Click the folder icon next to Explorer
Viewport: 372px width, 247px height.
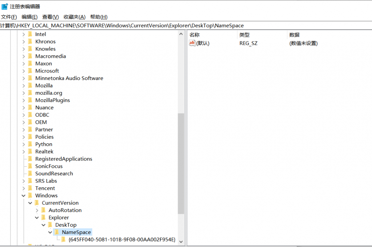pyautogui.click(x=44, y=218)
